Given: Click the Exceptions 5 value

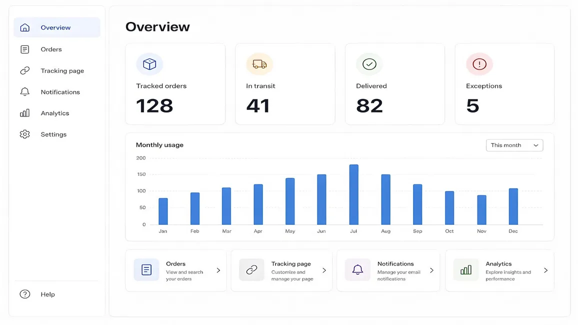Looking at the screenshot, I should tap(472, 106).
